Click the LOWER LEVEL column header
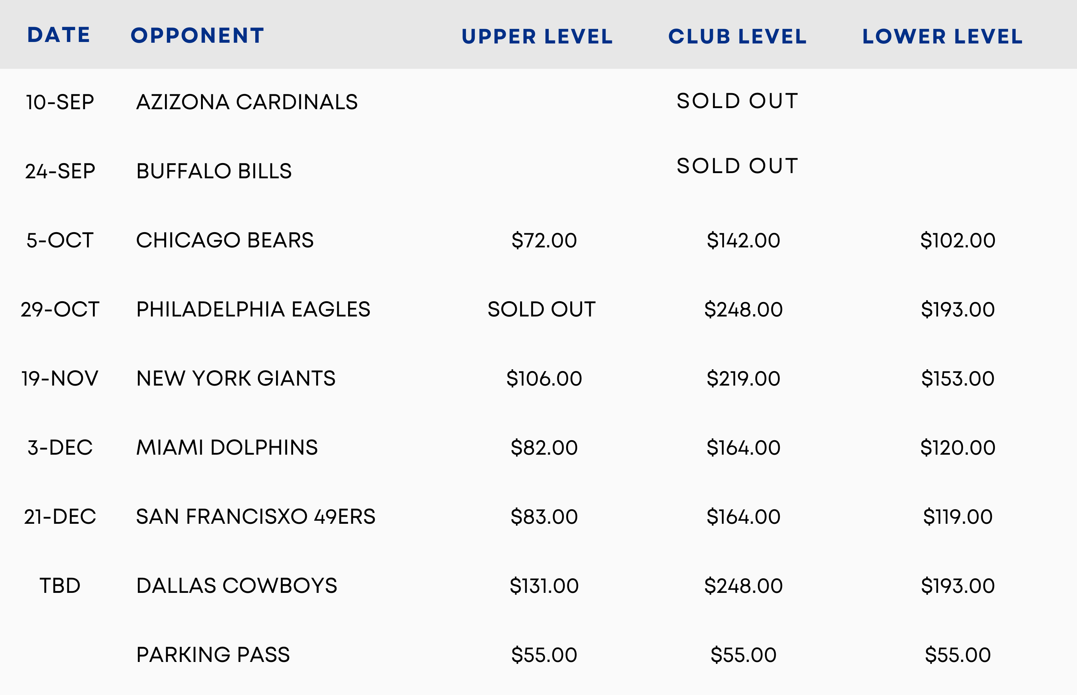 pos(943,36)
